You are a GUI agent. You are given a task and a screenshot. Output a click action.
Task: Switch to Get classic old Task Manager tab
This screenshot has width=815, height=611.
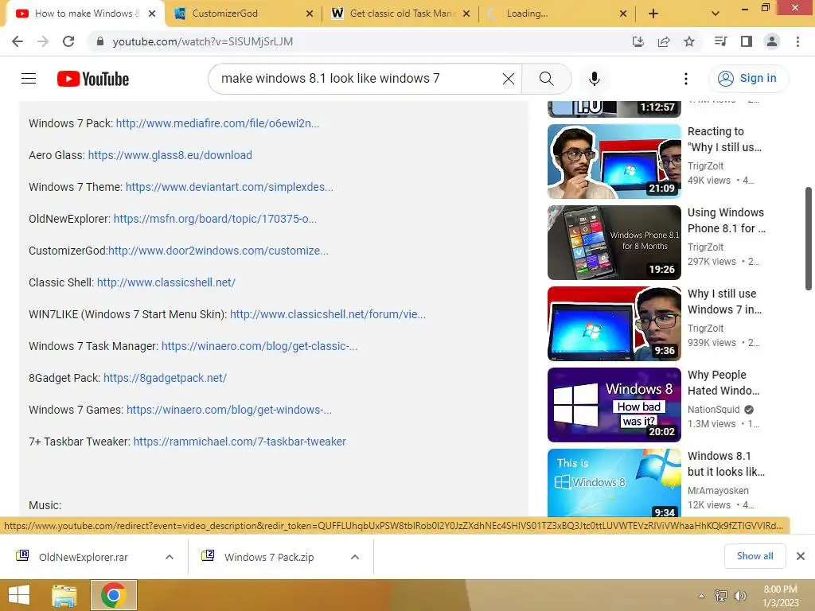coord(402,14)
